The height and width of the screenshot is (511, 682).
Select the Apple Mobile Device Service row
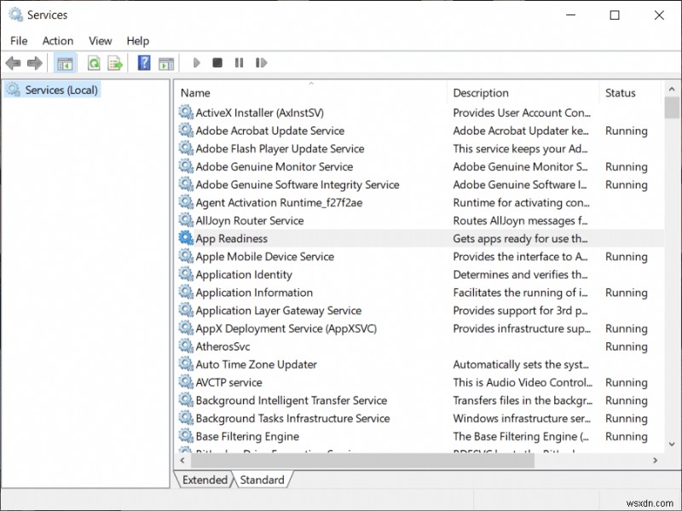coord(264,256)
